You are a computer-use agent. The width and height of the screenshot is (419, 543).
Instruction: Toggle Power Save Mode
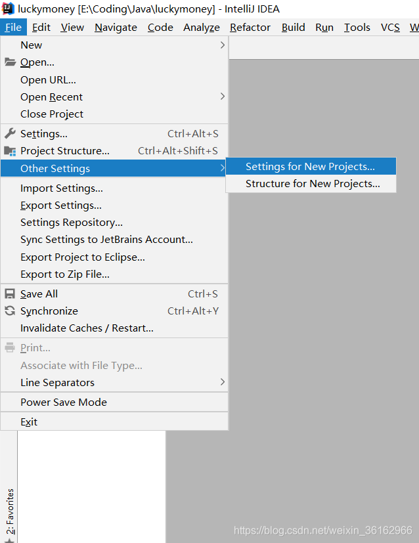[64, 402]
